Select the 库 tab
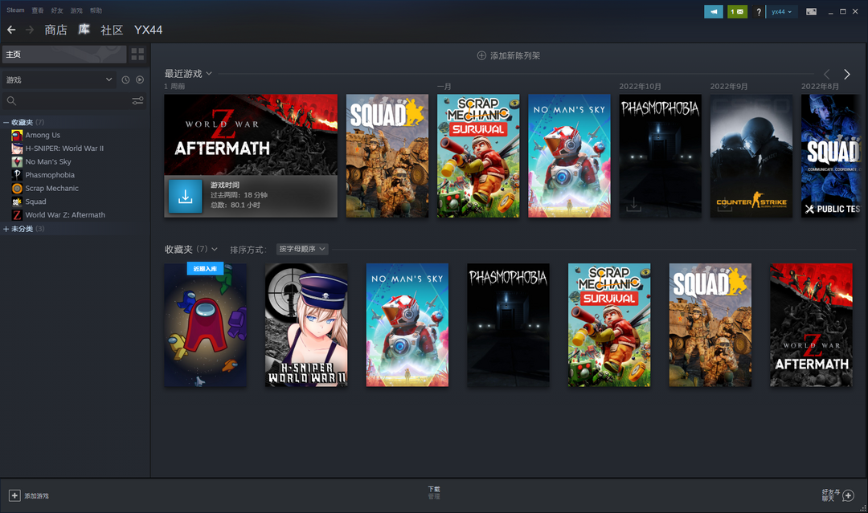This screenshot has width=868, height=513. (84, 30)
